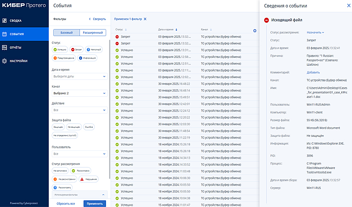Screen dimensions: 352x207
Task: Open the Пользователь dropdown
Action: tap(80, 154)
